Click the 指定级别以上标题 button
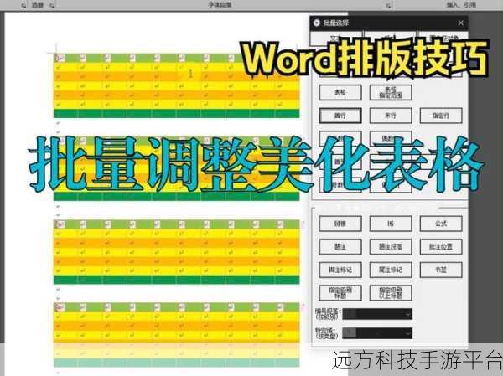 (391, 293)
